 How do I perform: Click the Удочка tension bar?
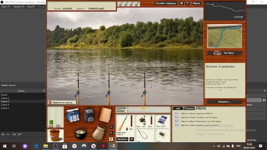point(149,108)
